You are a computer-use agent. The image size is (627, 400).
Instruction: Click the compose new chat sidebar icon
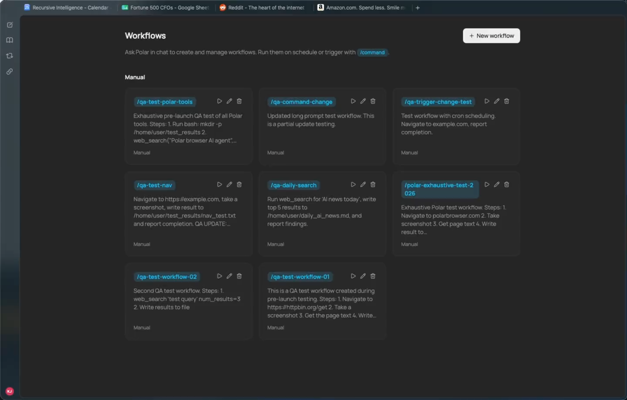[10, 25]
